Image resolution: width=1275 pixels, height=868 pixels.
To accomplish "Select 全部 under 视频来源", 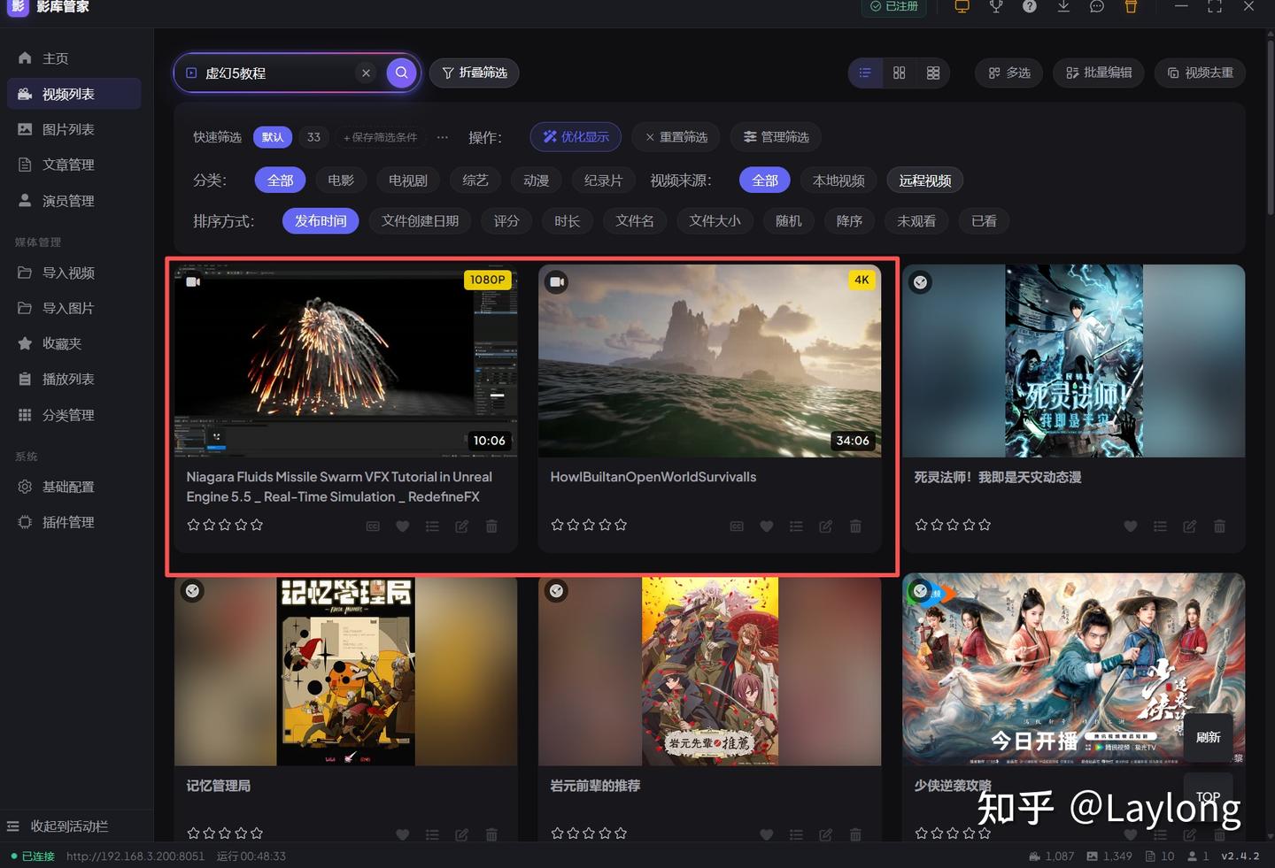I will click(x=765, y=181).
